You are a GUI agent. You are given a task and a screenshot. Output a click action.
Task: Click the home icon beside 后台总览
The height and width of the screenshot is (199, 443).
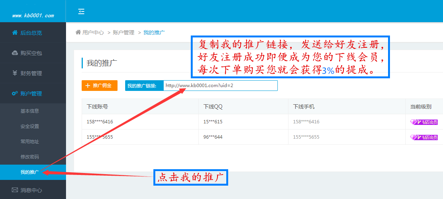14,33
